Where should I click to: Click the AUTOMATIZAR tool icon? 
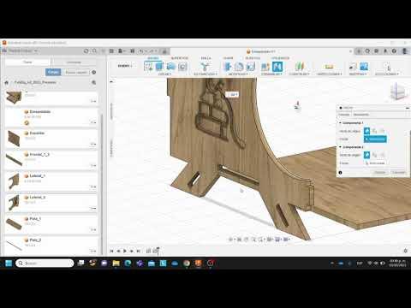pos(205,67)
